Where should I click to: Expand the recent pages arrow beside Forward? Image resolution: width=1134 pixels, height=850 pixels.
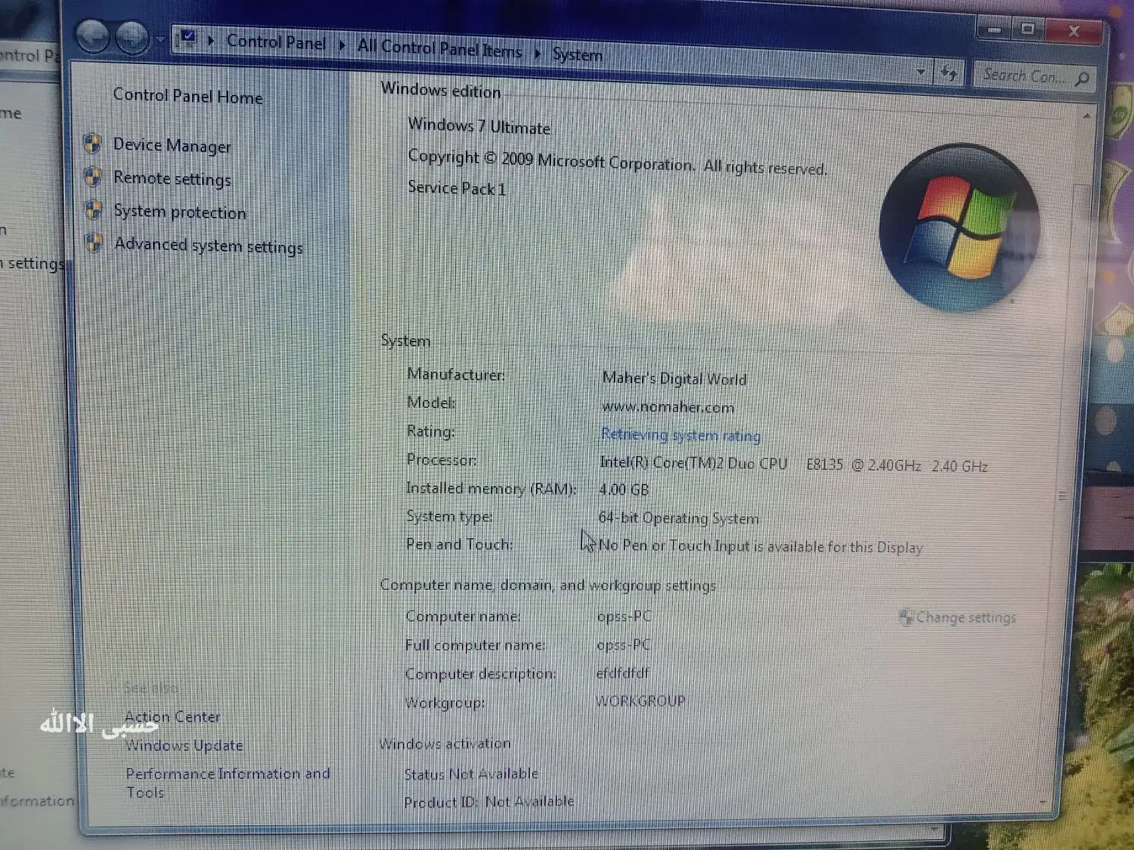pyautogui.click(x=160, y=39)
